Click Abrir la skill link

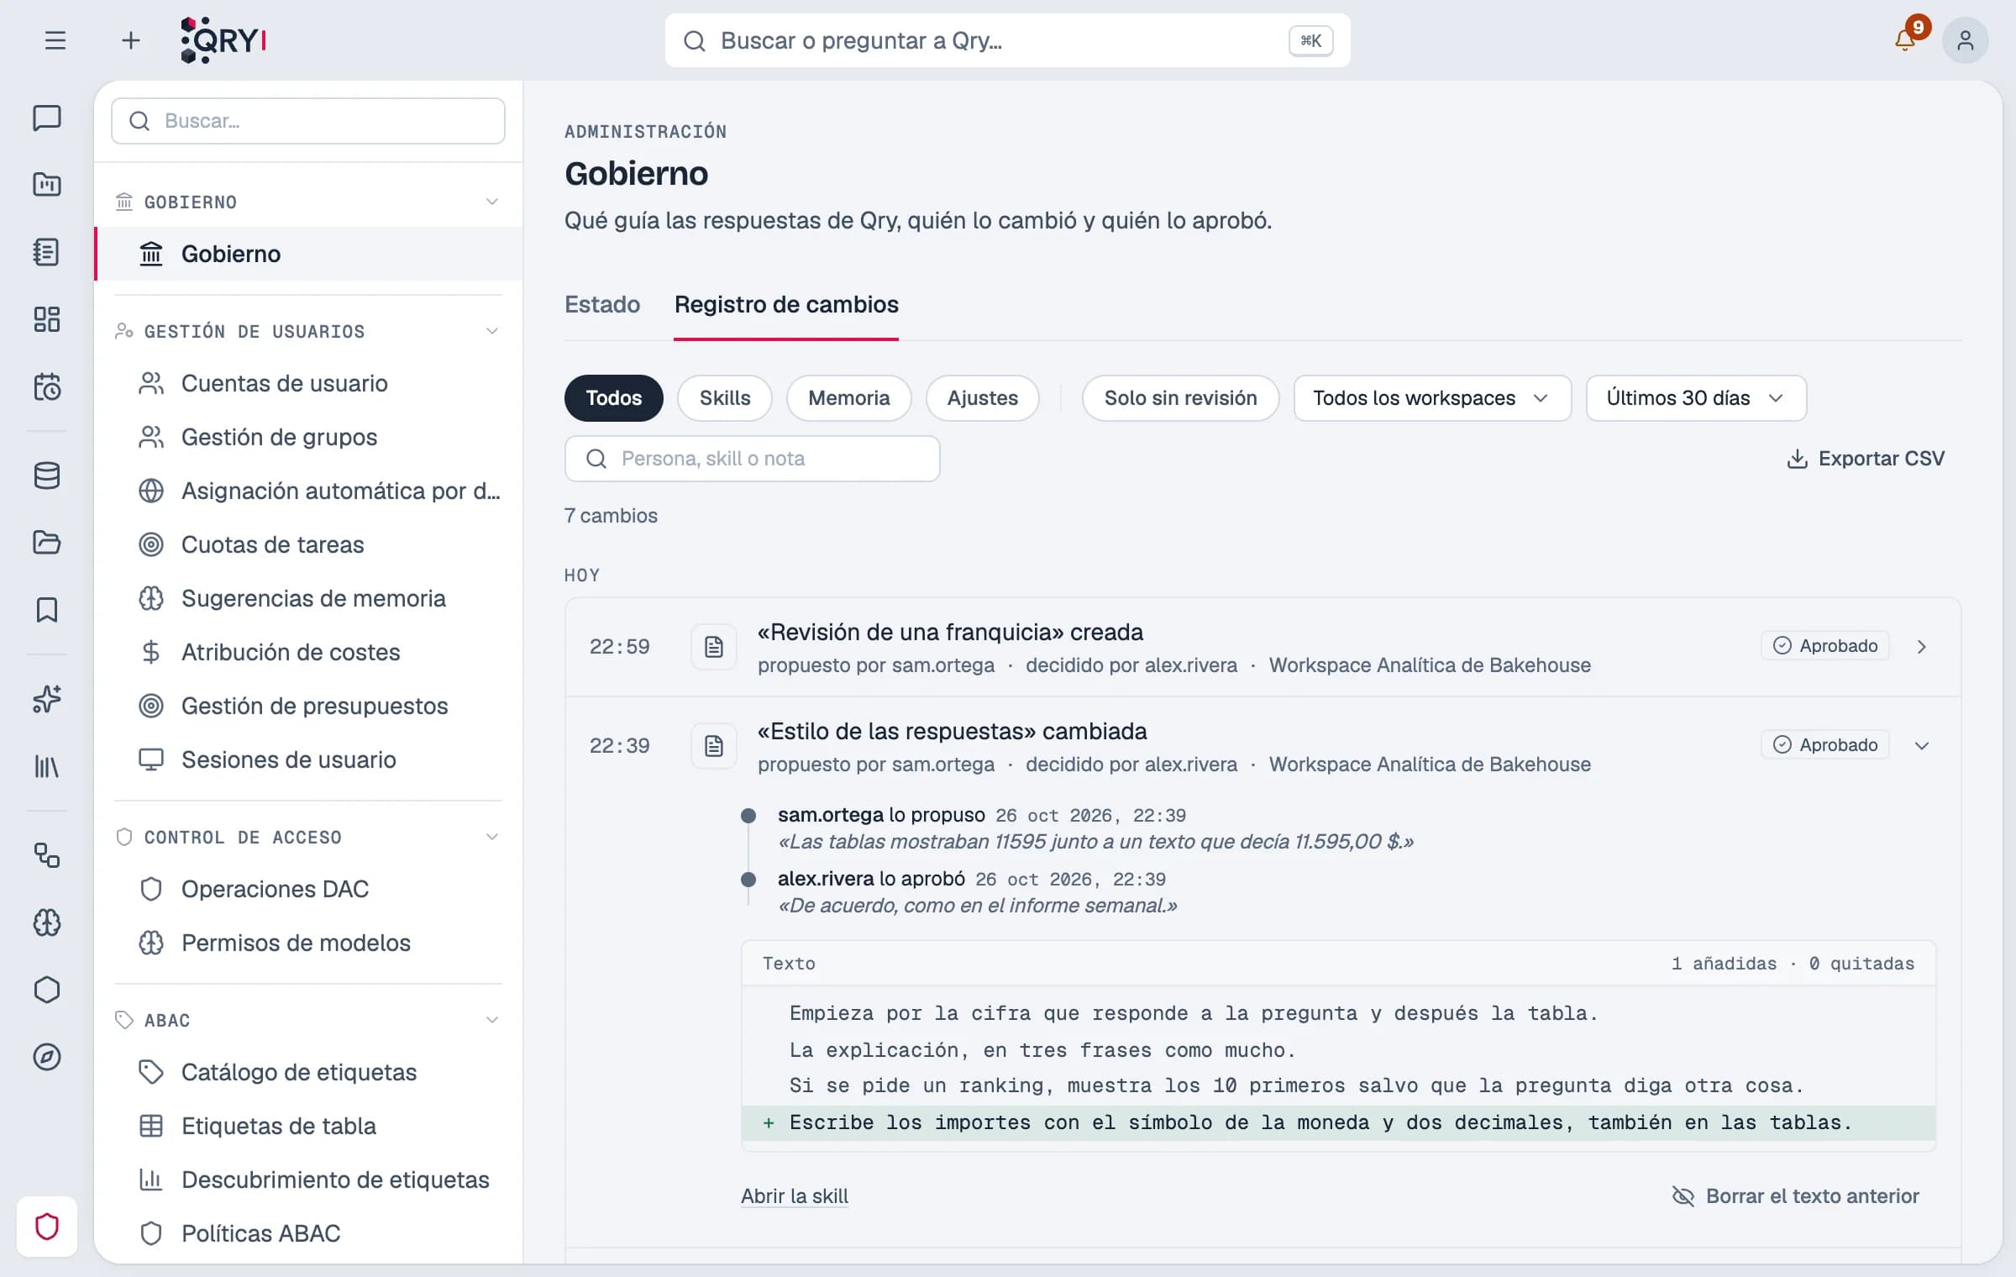tap(795, 1196)
